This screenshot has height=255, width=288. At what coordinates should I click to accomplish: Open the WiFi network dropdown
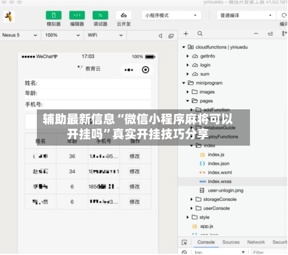[x=105, y=35]
